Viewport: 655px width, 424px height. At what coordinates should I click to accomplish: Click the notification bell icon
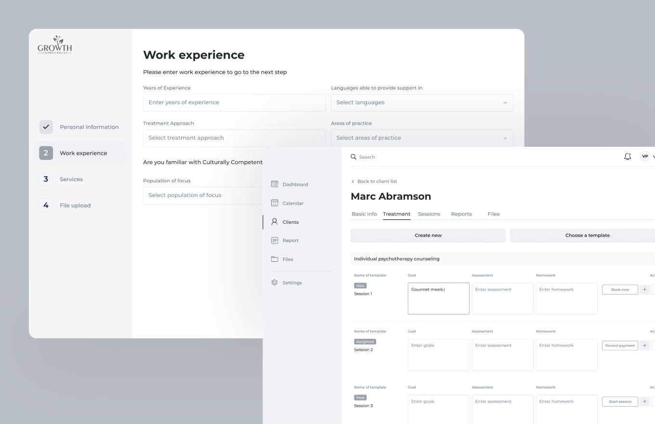pos(627,157)
